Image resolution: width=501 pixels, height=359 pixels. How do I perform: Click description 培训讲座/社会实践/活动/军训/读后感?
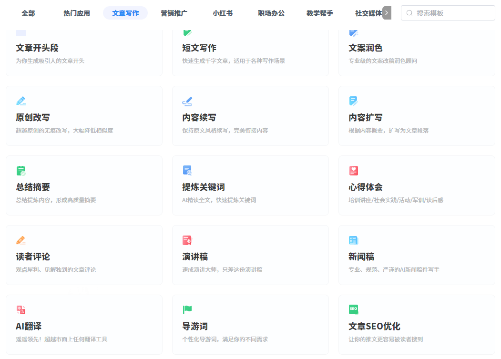point(396,200)
